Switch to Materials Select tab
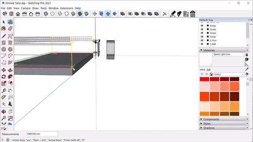 [x=202, y=69]
